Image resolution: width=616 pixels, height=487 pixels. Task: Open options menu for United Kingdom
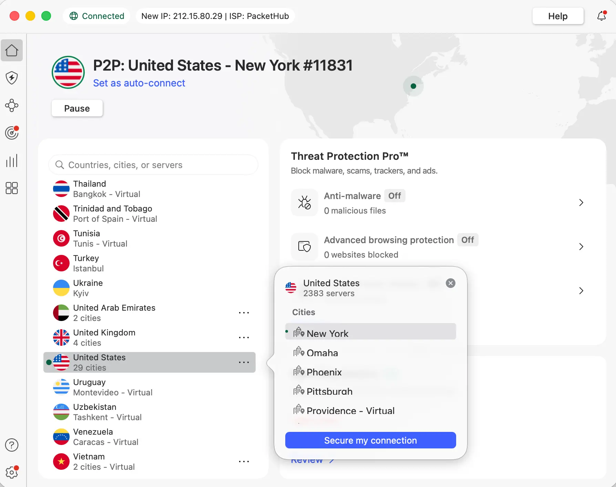coord(244,338)
